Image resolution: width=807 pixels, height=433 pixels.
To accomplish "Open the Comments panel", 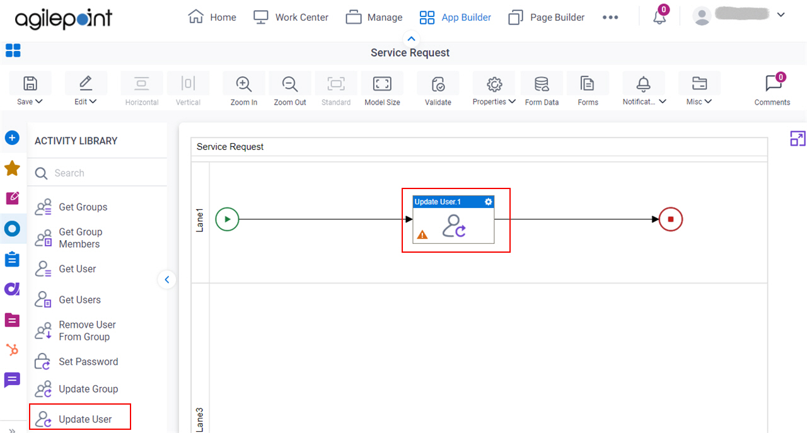I will pos(772,90).
